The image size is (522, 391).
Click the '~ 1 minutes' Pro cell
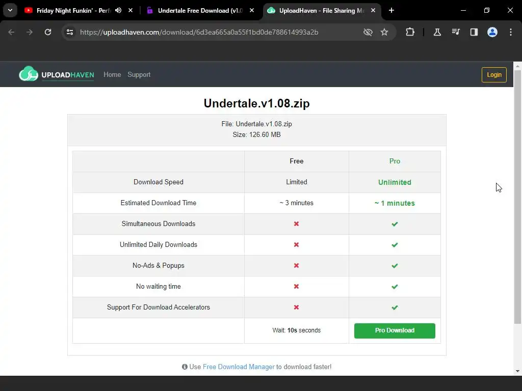tap(395, 203)
